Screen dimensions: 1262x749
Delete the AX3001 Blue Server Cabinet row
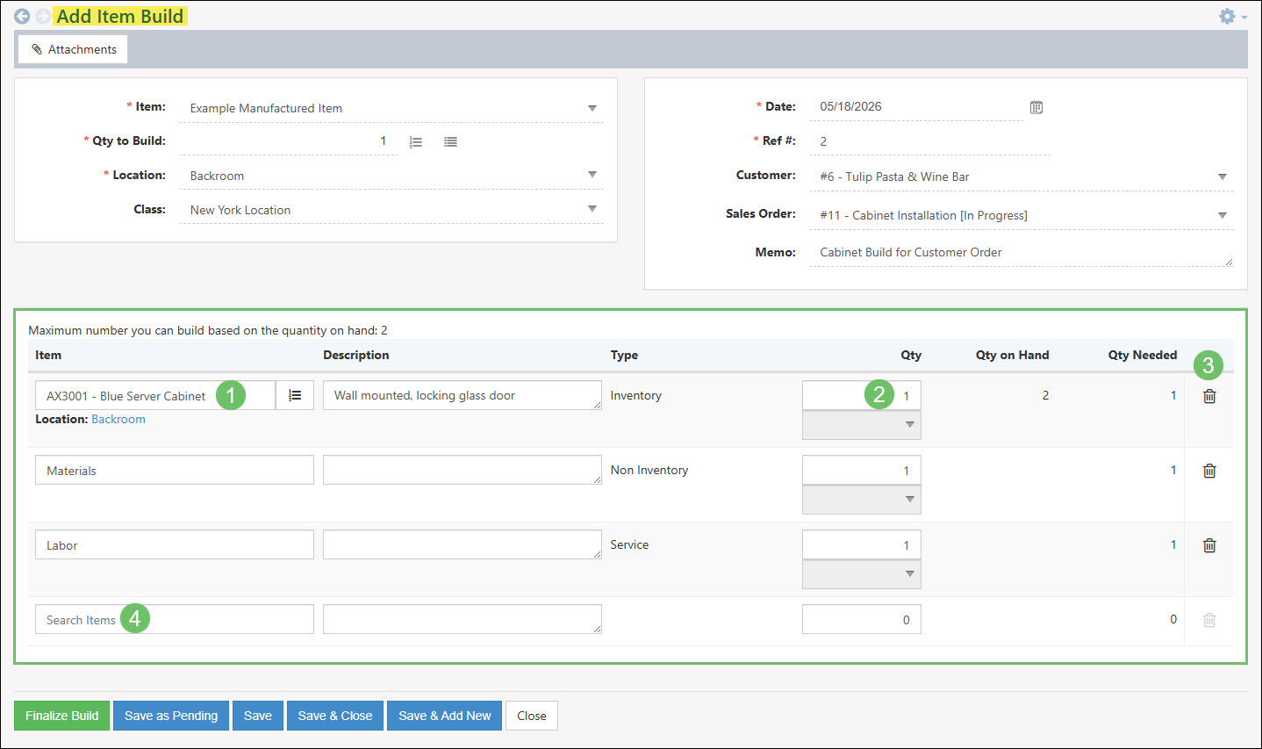(x=1209, y=396)
